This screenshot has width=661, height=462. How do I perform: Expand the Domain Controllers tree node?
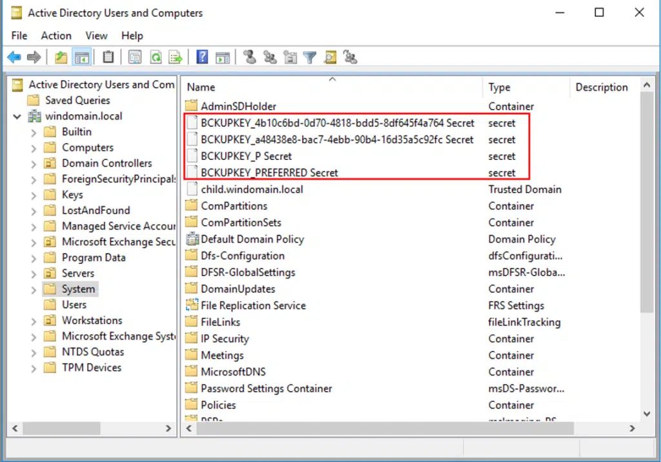click(34, 164)
